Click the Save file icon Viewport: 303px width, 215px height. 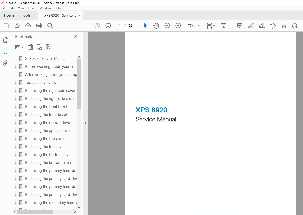tap(6, 26)
